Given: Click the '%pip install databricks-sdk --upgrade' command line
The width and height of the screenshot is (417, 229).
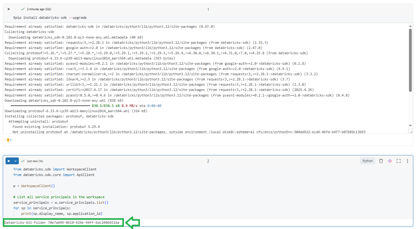Looking at the screenshot, I should pos(50,18).
